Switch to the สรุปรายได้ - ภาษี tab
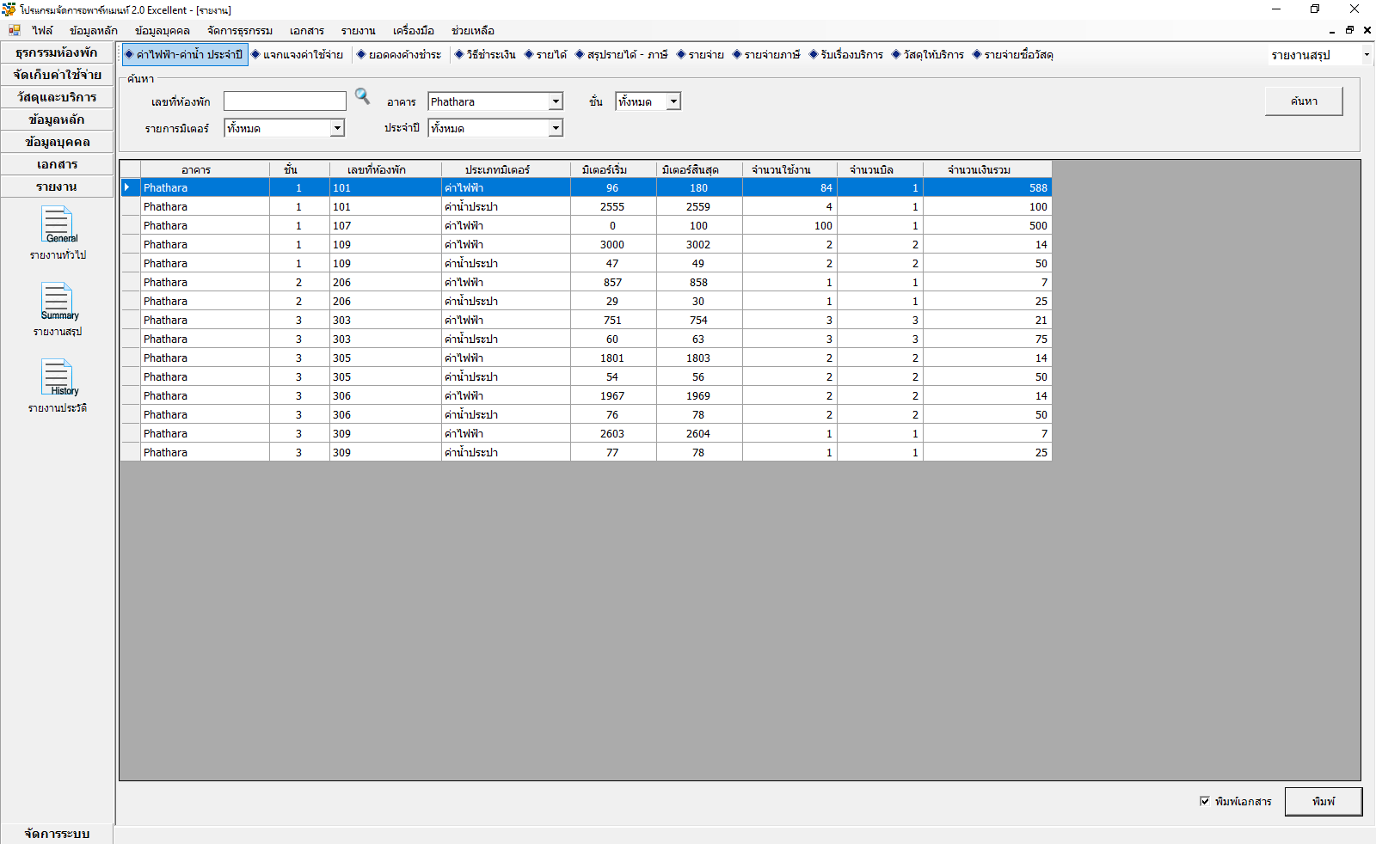The height and width of the screenshot is (844, 1376). click(622, 54)
